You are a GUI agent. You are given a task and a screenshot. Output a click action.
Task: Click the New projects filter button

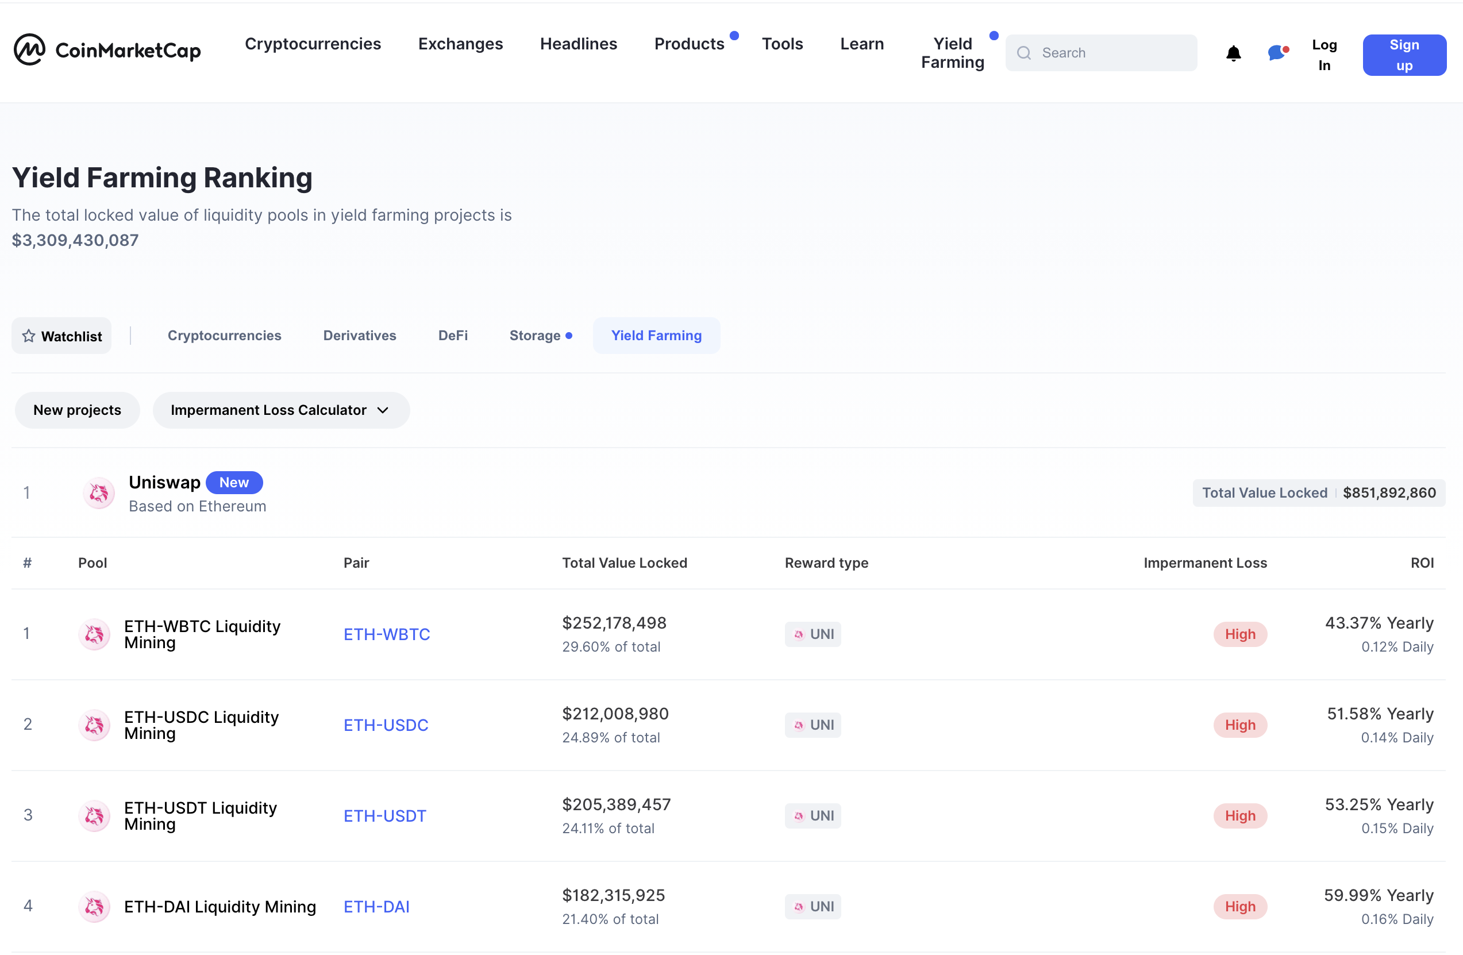pos(78,410)
